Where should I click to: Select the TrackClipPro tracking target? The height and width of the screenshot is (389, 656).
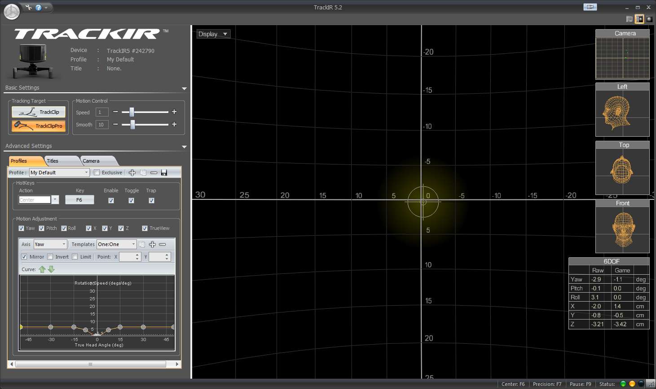point(39,126)
